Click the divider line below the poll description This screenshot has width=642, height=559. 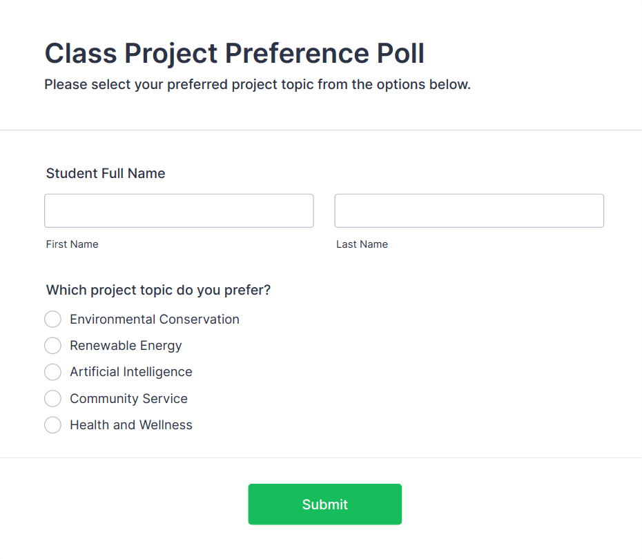(x=321, y=130)
